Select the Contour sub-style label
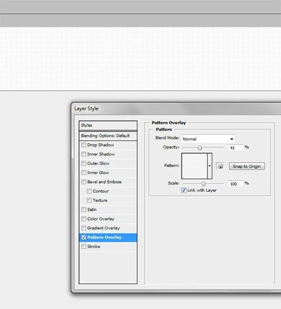 pos(101,191)
